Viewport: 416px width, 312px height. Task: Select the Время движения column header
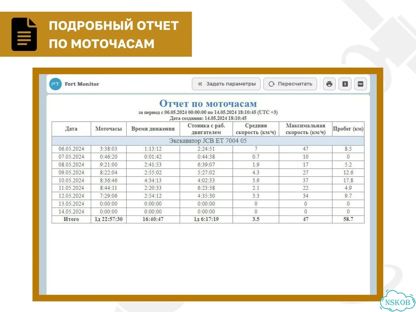[x=153, y=129]
